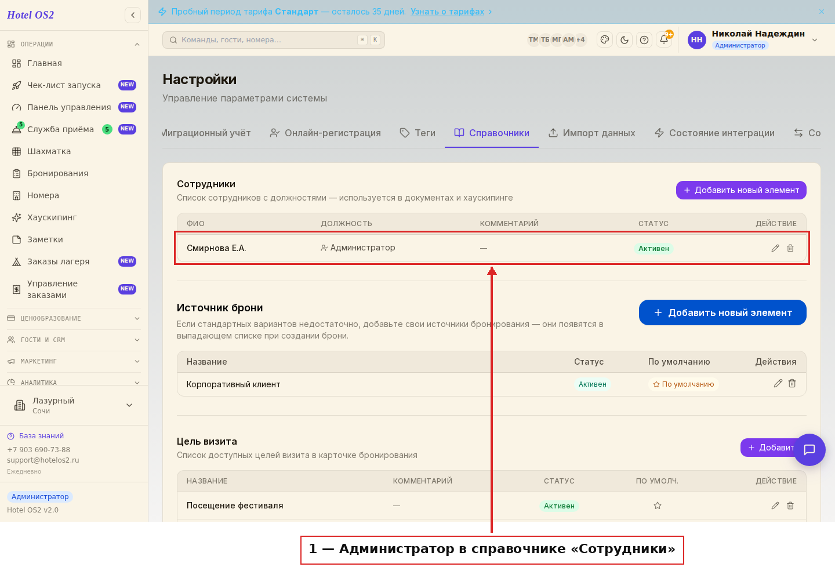835x578 pixels.
Task: Focus the command search field
Action: click(274, 40)
